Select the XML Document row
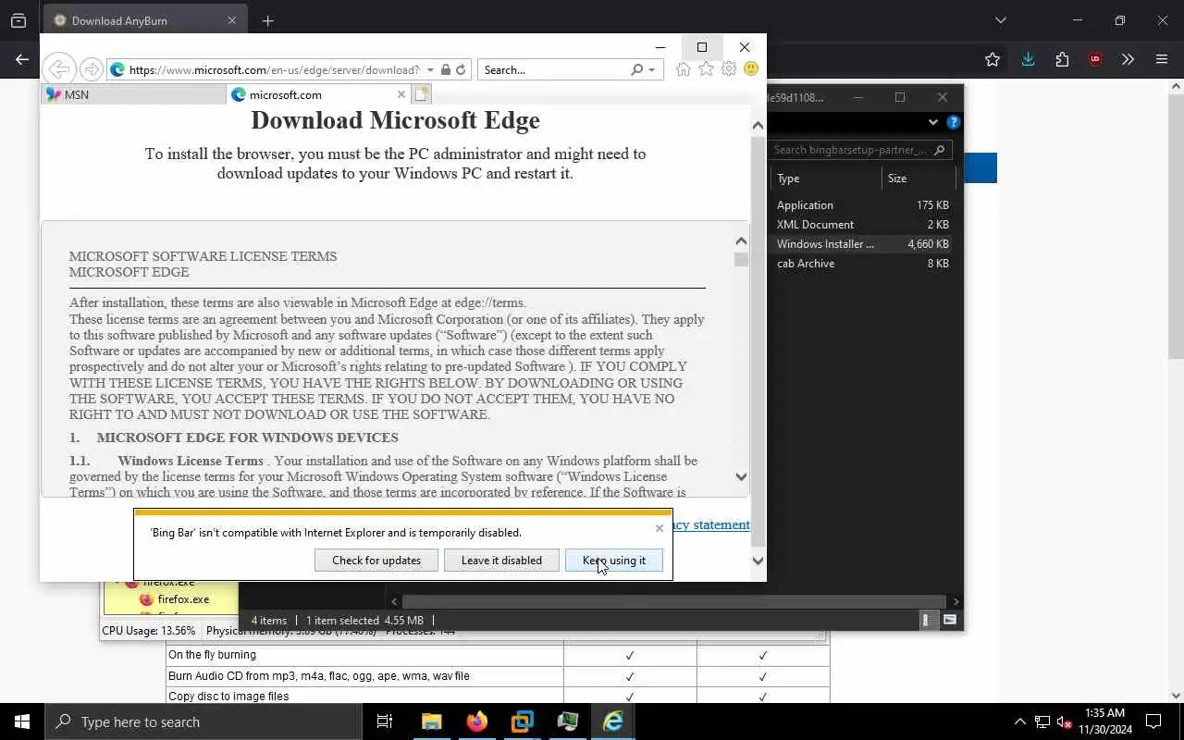Screen dimensions: 1184x740 point(862,225)
